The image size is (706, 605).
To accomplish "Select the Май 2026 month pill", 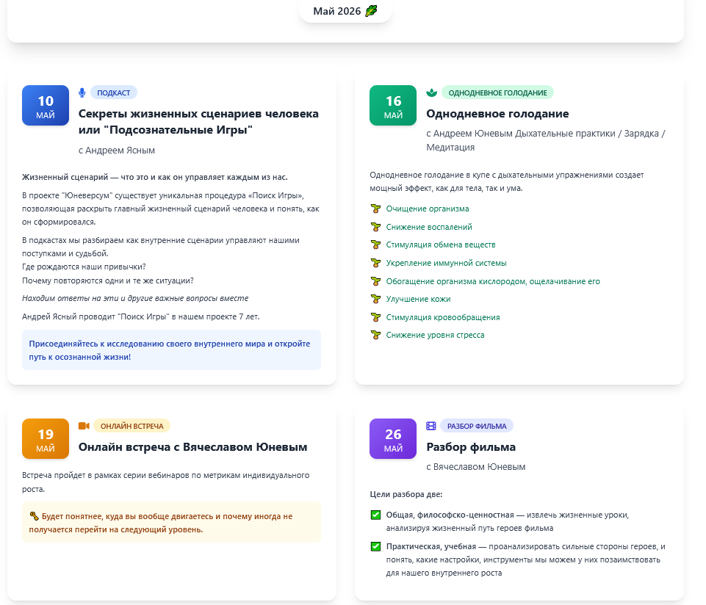I will click(x=345, y=10).
